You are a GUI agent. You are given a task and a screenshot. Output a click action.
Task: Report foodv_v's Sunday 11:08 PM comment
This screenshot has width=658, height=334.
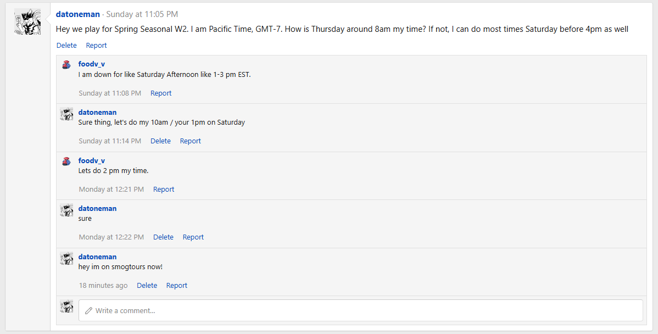click(x=161, y=93)
